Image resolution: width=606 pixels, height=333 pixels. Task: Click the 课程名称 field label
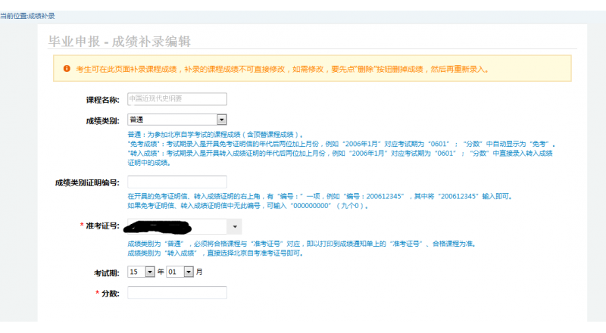click(102, 99)
